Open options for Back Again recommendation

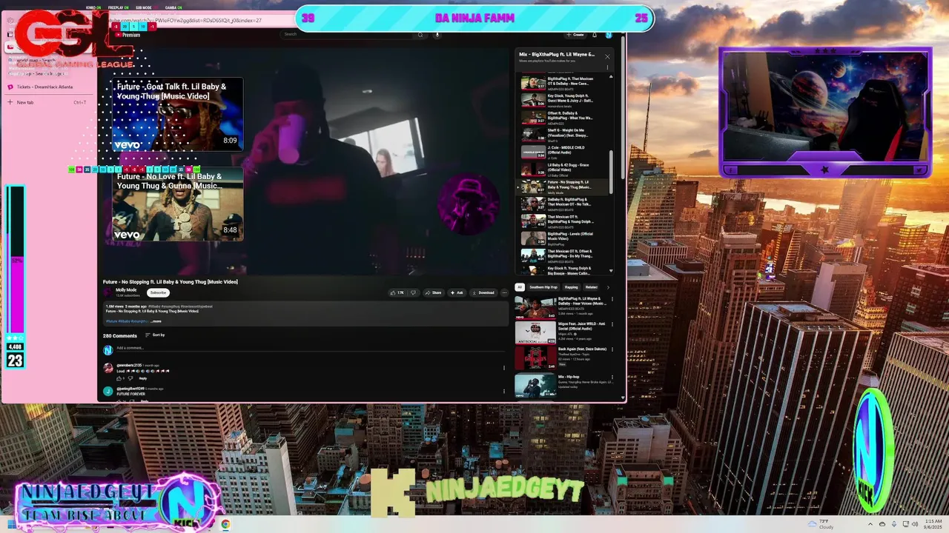point(612,350)
